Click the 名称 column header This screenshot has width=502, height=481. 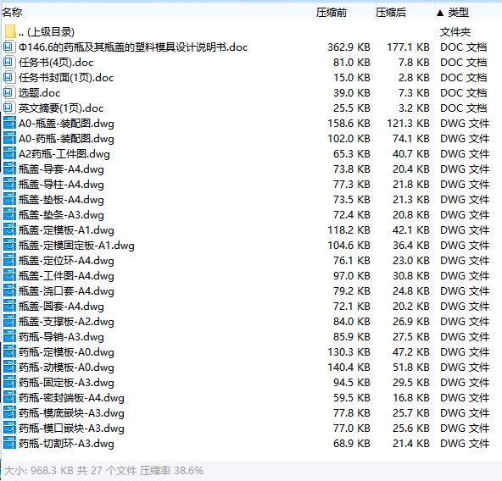[12, 13]
